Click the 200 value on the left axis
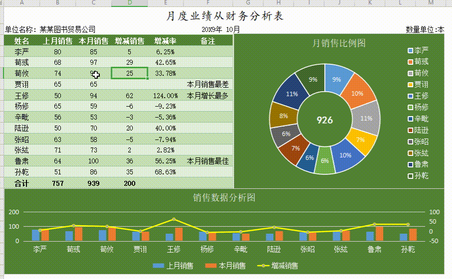The height and width of the screenshot is (279, 452). click(14, 212)
